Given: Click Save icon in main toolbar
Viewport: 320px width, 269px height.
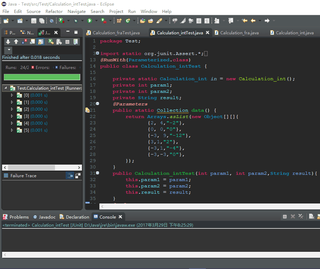Looking at the screenshot, I should (34, 21).
